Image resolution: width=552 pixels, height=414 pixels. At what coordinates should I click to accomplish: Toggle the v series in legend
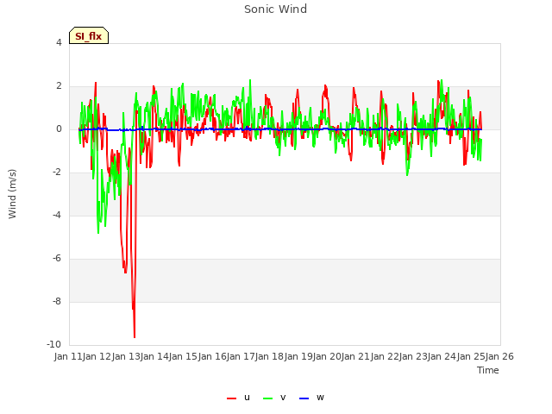(274, 398)
